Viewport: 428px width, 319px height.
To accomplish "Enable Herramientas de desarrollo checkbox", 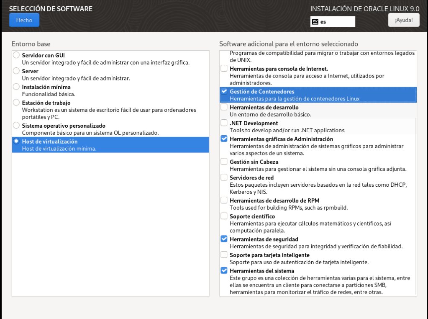I will (x=224, y=108).
